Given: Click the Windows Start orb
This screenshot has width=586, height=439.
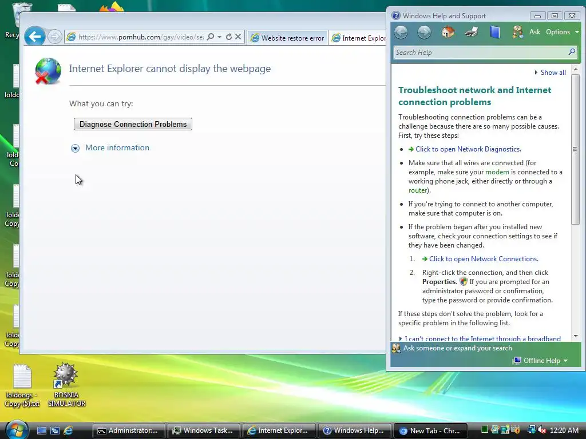Looking at the screenshot, I should point(17,430).
